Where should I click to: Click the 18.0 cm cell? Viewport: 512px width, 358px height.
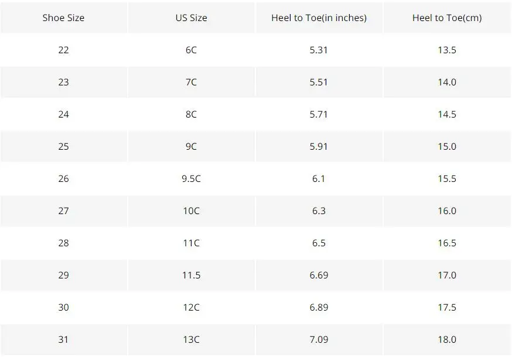447,339
